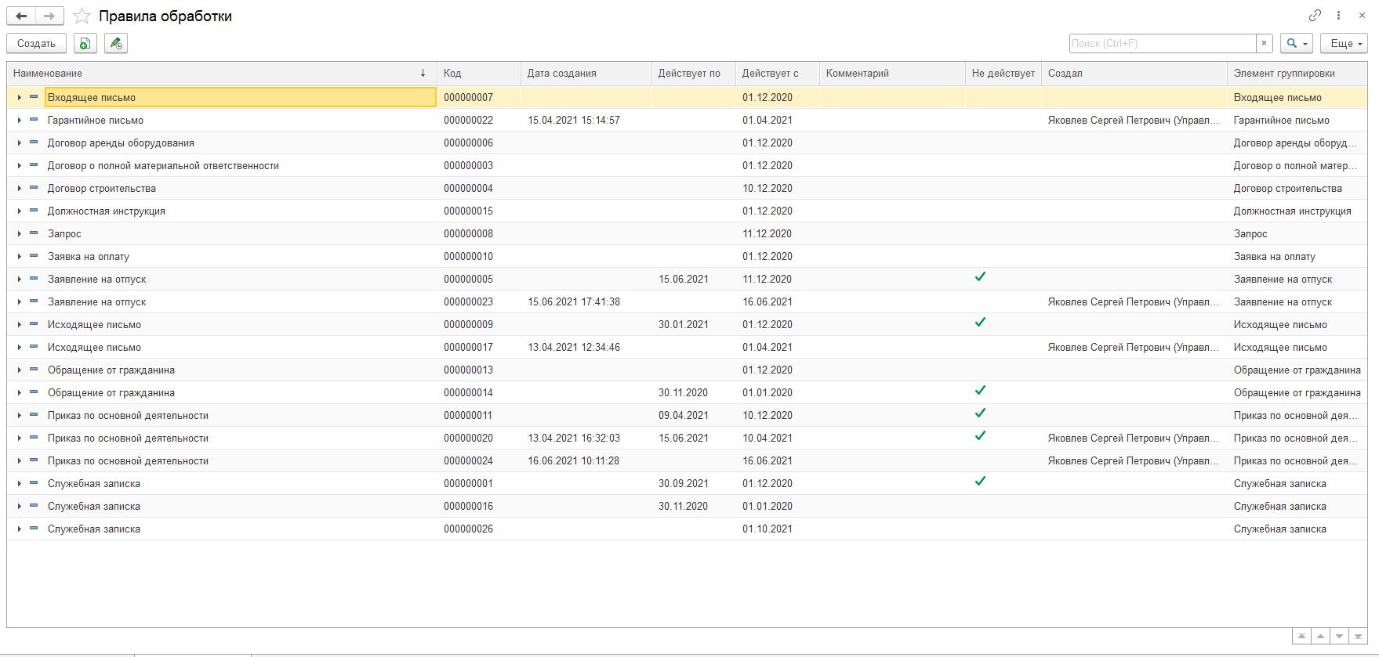
Task: Click the edit pencil toolbar icon
Action: tap(116, 43)
